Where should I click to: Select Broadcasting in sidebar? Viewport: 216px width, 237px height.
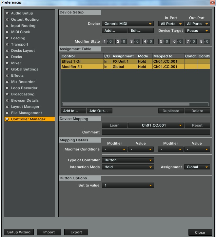coord(23,94)
